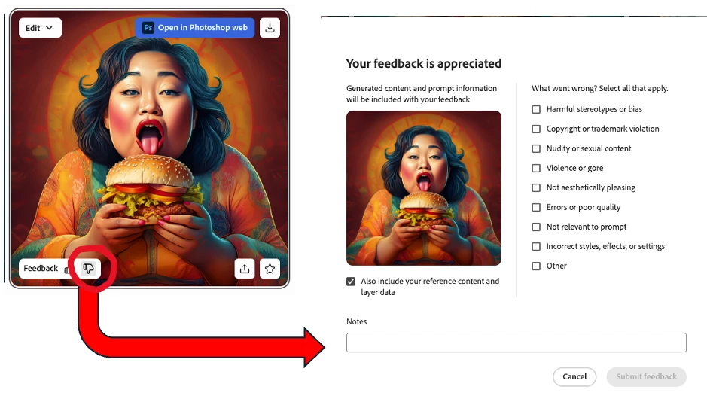Download the generated image

(270, 28)
